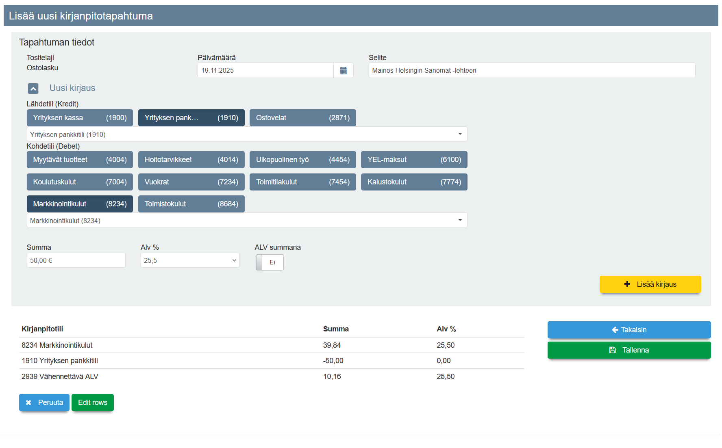Image resolution: width=722 pixels, height=448 pixels.
Task: Expand the Lähdetili account dropdown
Action: pyautogui.click(x=246, y=134)
